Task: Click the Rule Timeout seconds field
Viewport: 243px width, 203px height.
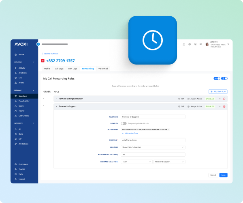Action: pyautogui.click(x=153, y=154)
